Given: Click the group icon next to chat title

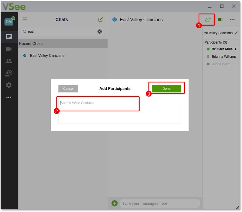Looking at the screenshot, I should (115, 19).
